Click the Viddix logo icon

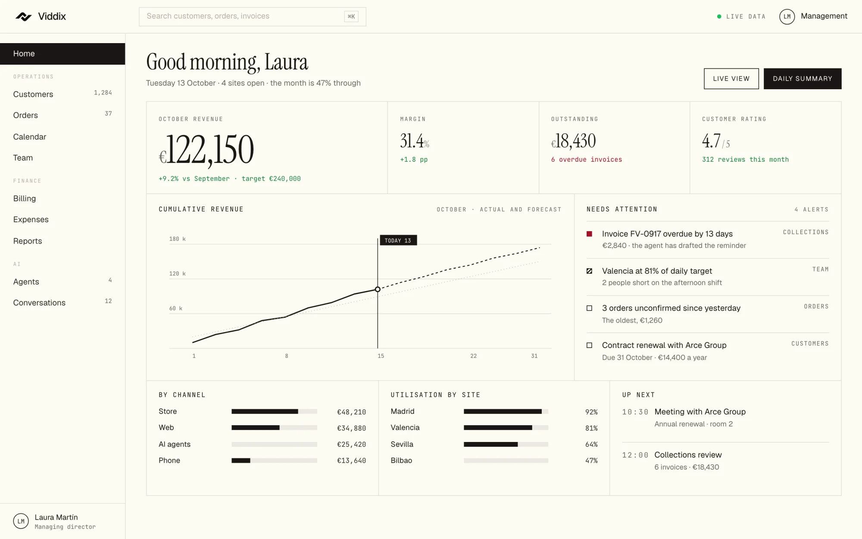click(x=23, y=16)
